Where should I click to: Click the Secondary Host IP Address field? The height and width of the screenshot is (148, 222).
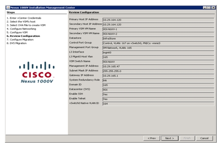(159, 25)
